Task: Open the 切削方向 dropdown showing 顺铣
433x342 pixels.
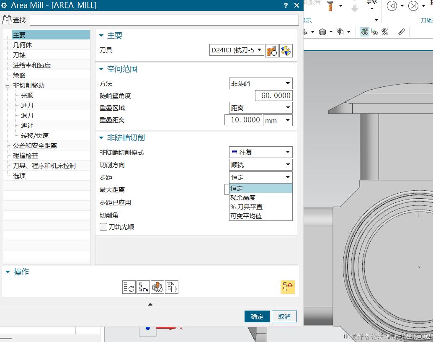Action: (260, 165)
